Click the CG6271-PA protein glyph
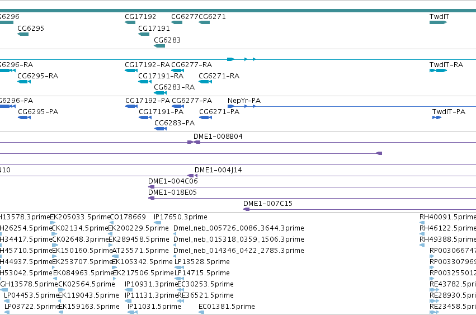476x315 pixels. pyautogui.click(x=205, y=117)
